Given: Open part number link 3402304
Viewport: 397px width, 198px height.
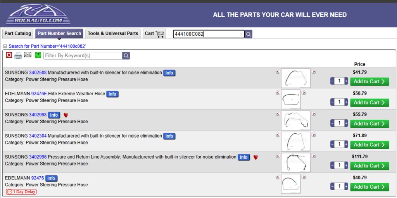Looking at the screenshot, I should coord(38,136).
